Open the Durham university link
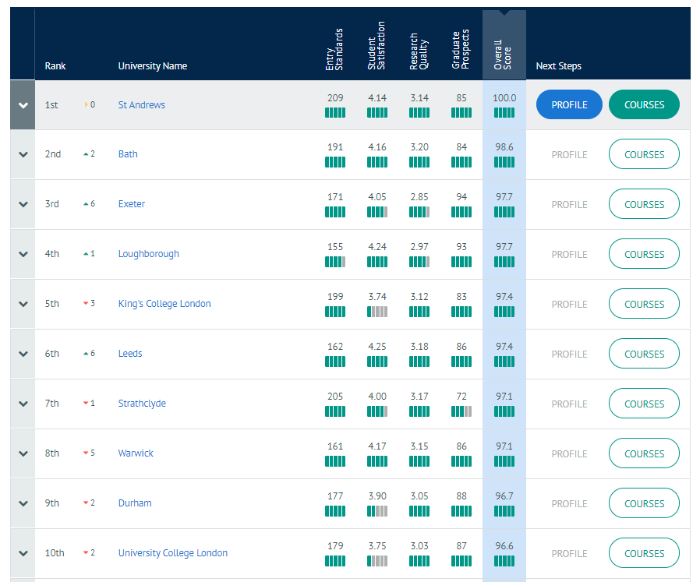Screen dimensions: 700x582 [135, 503]
